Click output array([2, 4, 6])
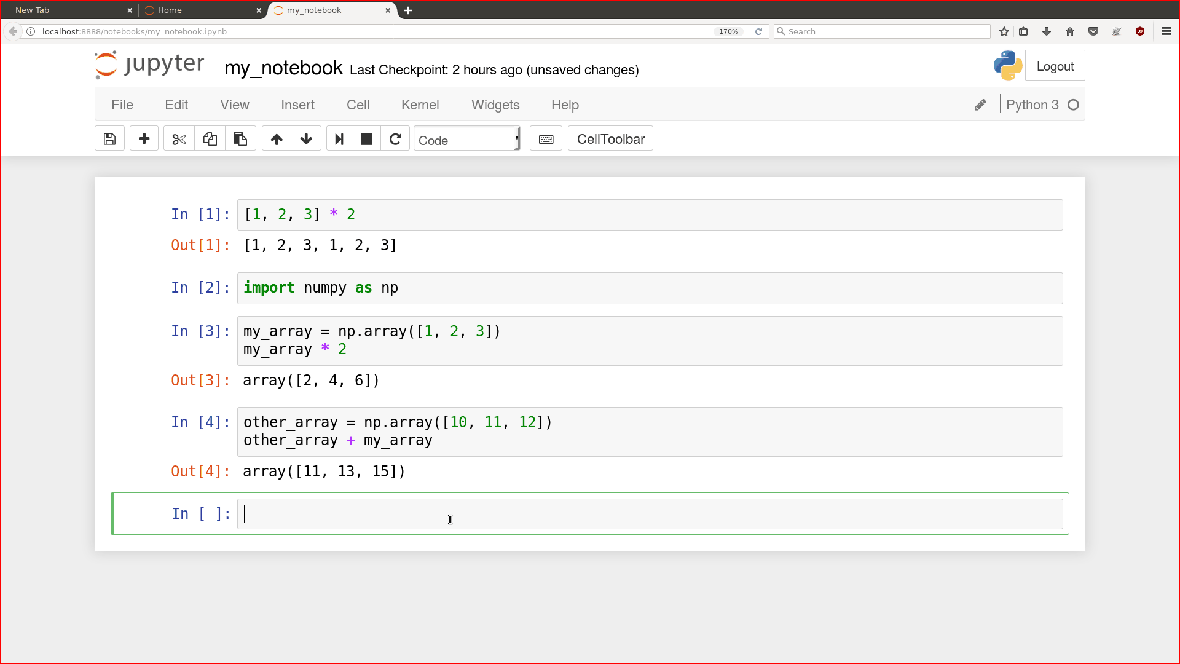 point(311,381)
